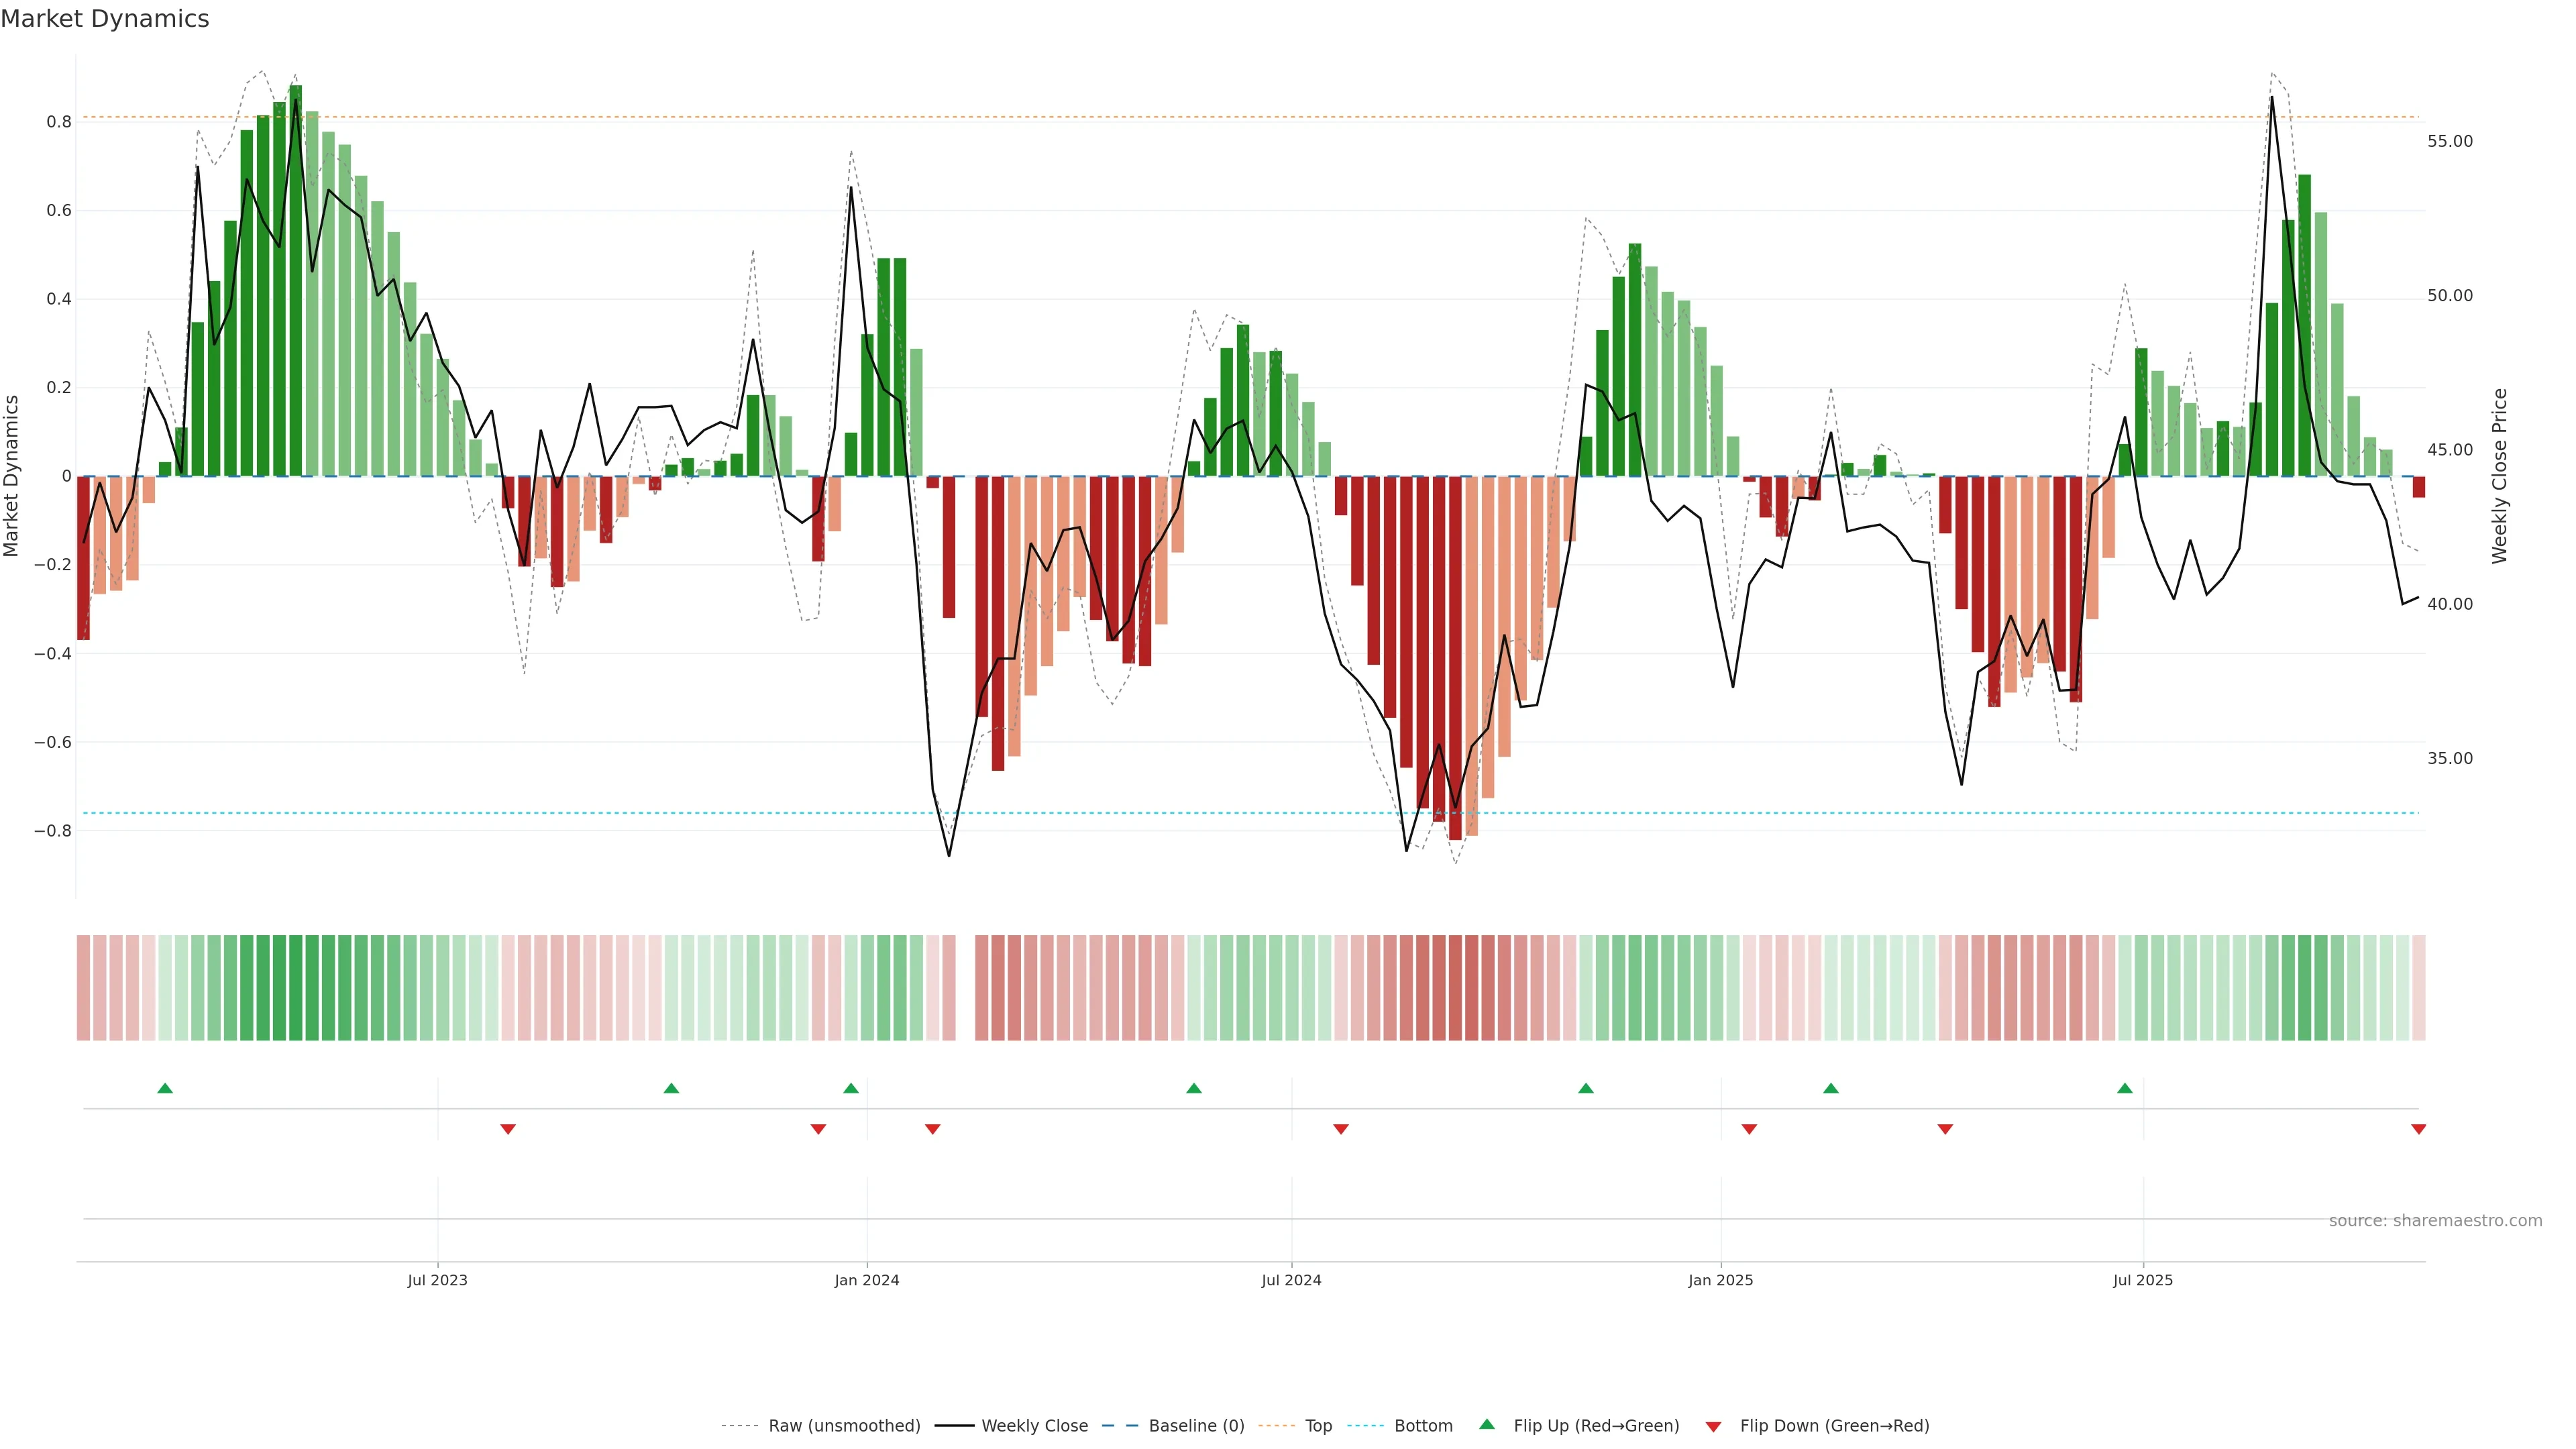Screen dimensions: 2576x1449
Task: Toggle the Weekly Close legend entry
Action: pos(1034,1426)
